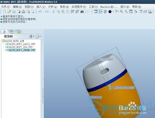
Task: Click the copy icon in toolbar
Action: coord(59,12)
